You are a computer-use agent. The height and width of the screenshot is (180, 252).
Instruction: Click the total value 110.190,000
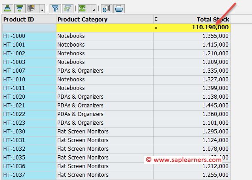[x=210, y=27]
